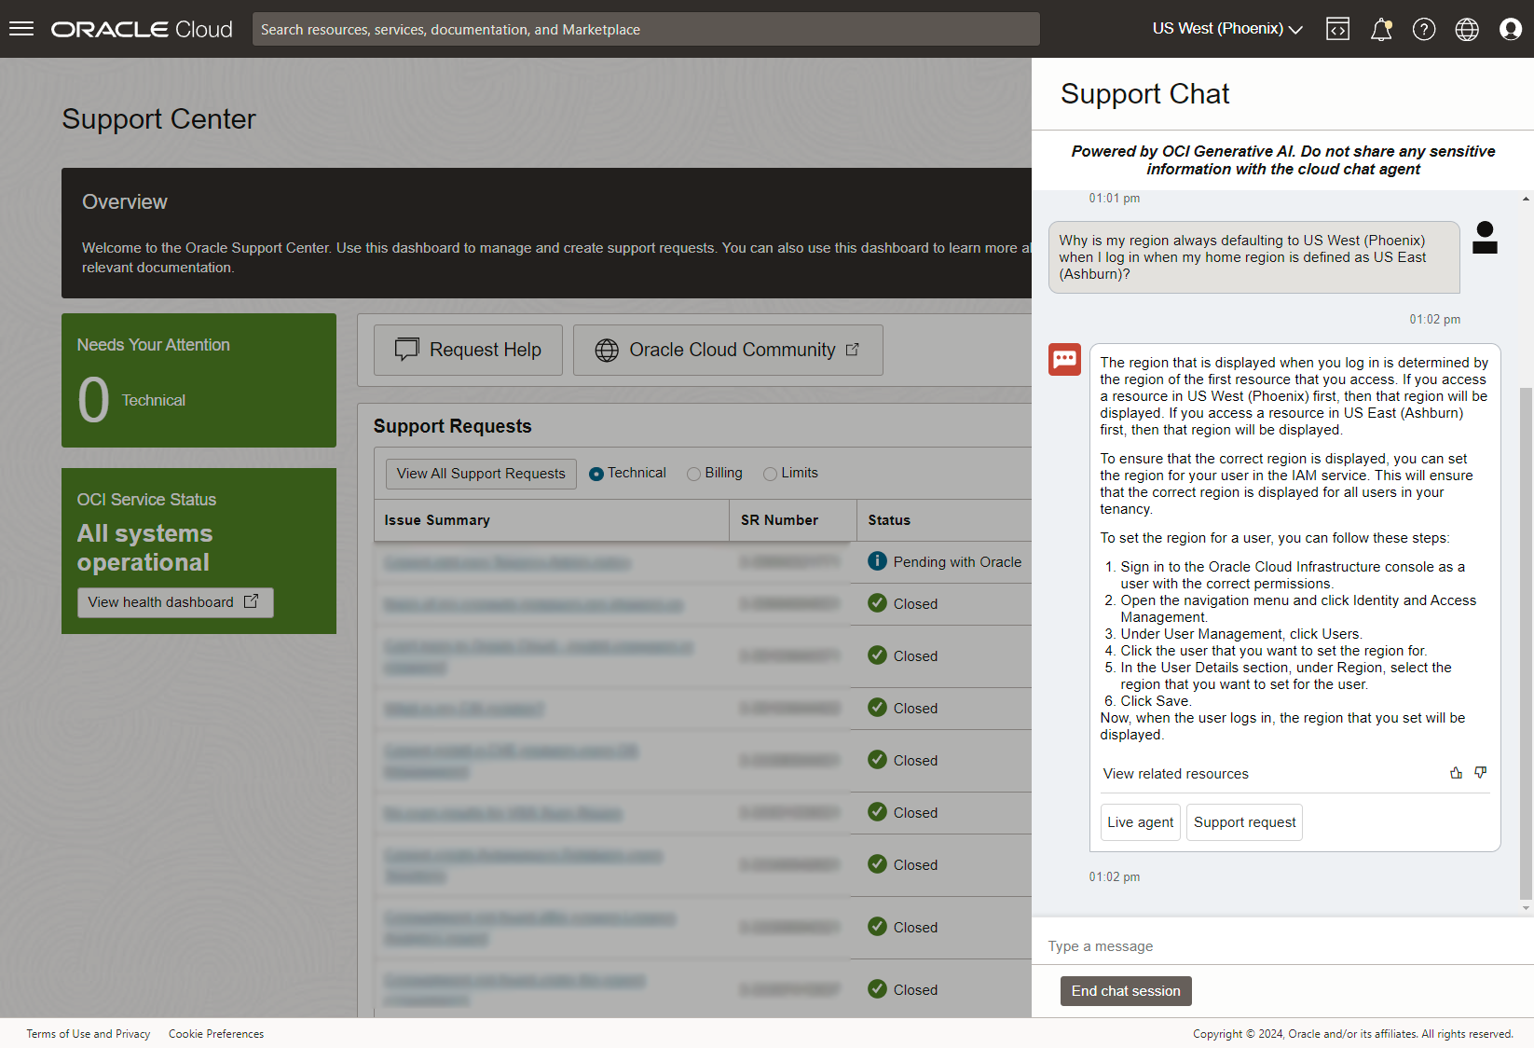Open the Cloud Shell developer tools icon
The image size is (1534, 1048).
[1337, 29]
